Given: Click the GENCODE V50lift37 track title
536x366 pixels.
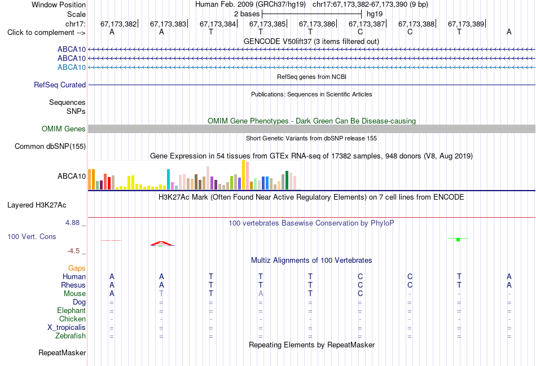Looking at the screenshot, I should point(311,41).
